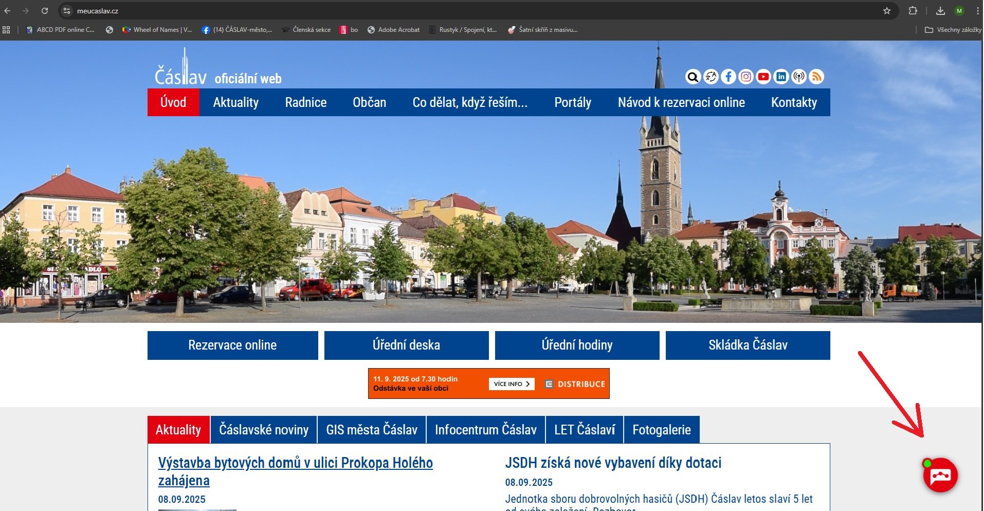Select Kontakty in the main navigation
The image size is (984, 511).
point(794,102)
